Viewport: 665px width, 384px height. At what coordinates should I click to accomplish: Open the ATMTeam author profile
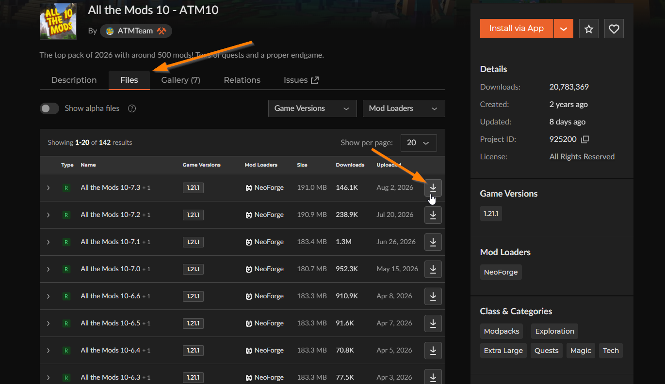136,31
